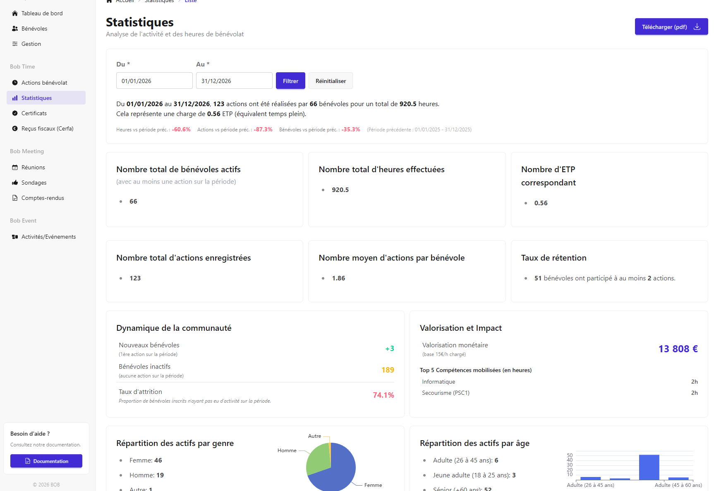This screenshot has height=491, width=714.
Task: Click the Statistiques bar chart icon
Action: pyautogui.click(x=15, y=98)
